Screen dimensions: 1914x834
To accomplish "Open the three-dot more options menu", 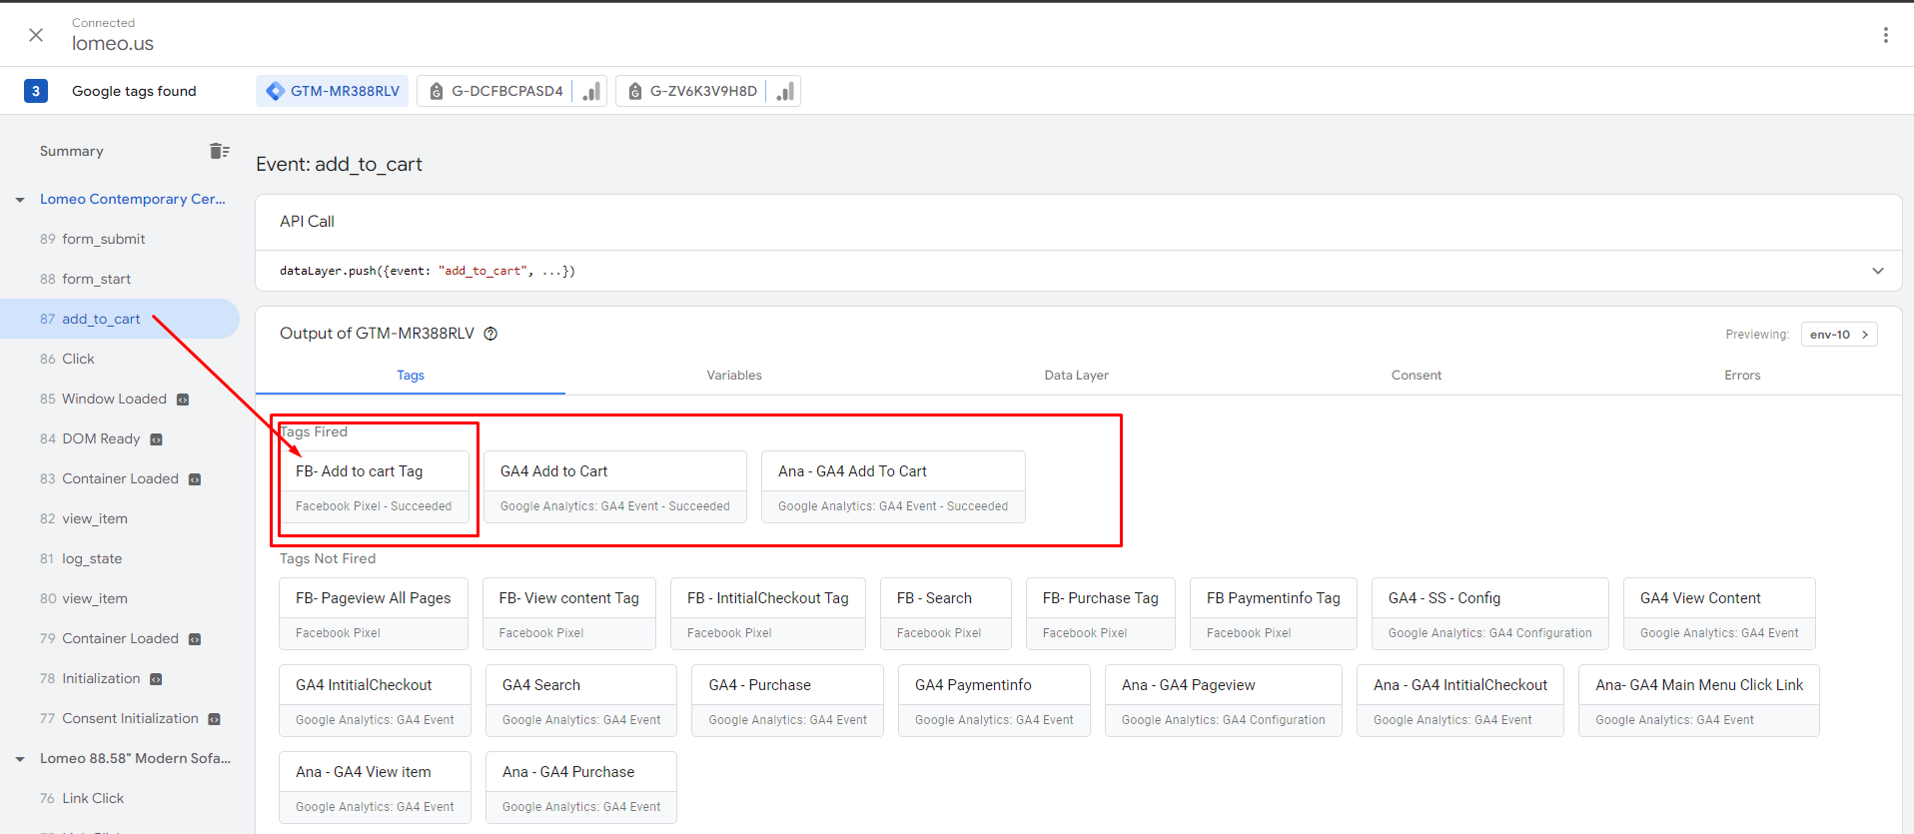I will [1885, 35].
